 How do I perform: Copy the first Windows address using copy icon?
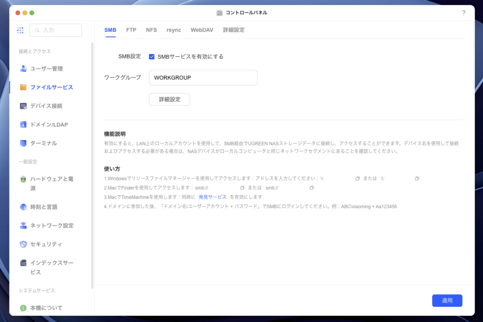(358, 178)
